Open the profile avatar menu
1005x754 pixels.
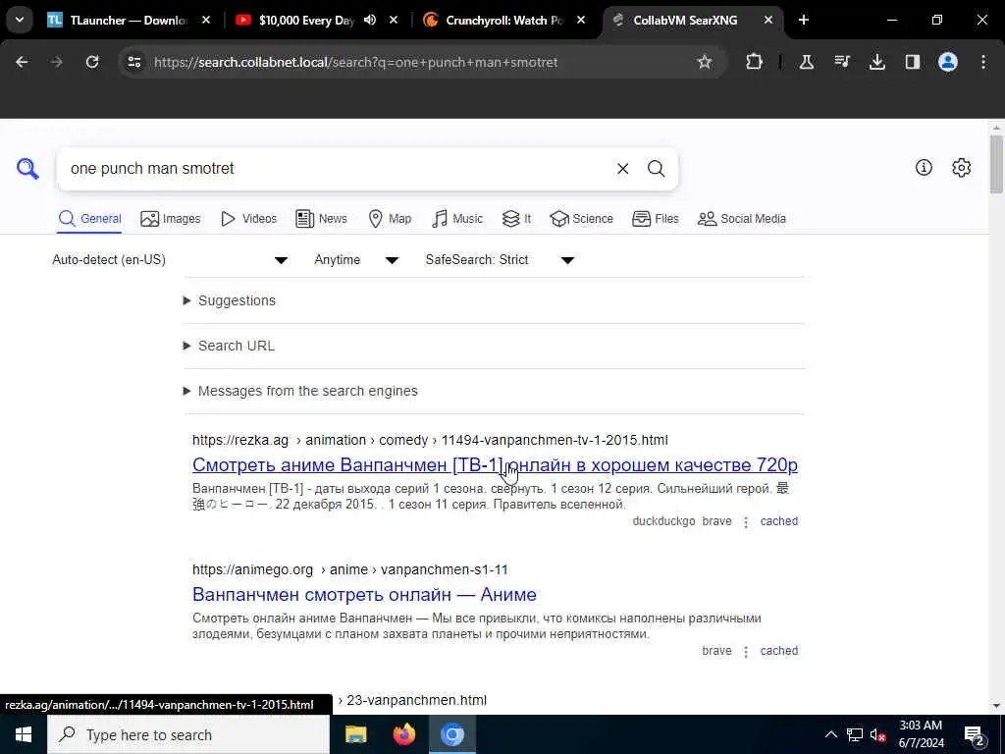pyautogui.click(x=948, y=62)
